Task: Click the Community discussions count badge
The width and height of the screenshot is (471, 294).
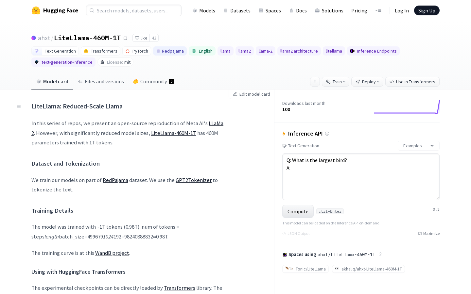Action: point(171,81)
